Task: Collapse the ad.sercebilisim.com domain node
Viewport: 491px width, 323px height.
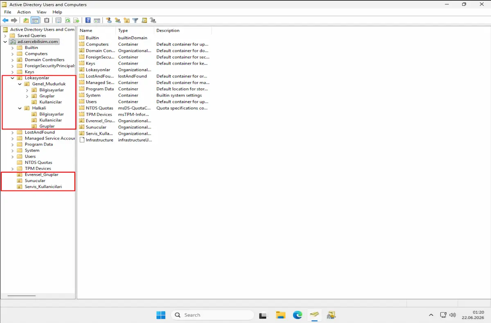Action: click(x=5, y=42)
